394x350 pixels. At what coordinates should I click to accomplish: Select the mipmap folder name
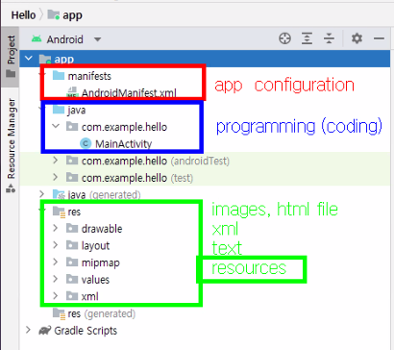pos(101,262)
